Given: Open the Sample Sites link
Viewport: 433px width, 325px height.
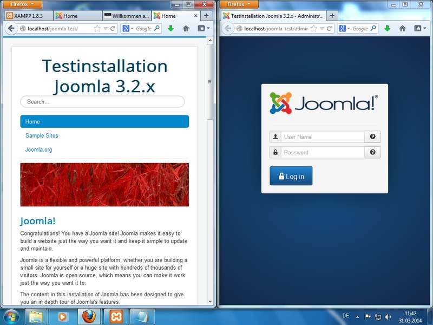Looking at the screenshot, I should click(42, 136).
